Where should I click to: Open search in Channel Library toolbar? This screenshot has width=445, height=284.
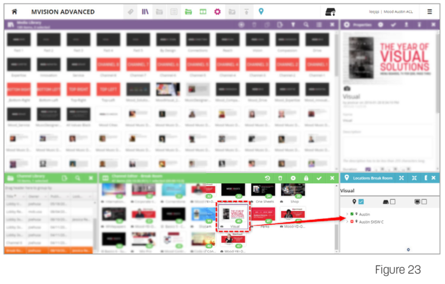point(78,178)
